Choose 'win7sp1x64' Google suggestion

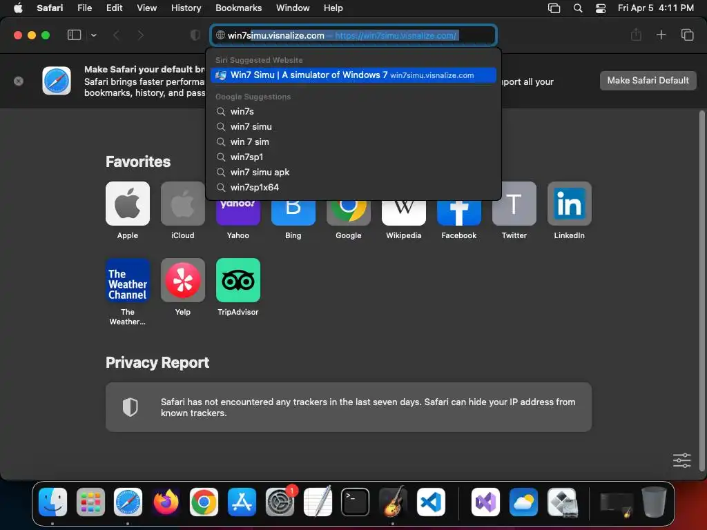coord(353,188)
